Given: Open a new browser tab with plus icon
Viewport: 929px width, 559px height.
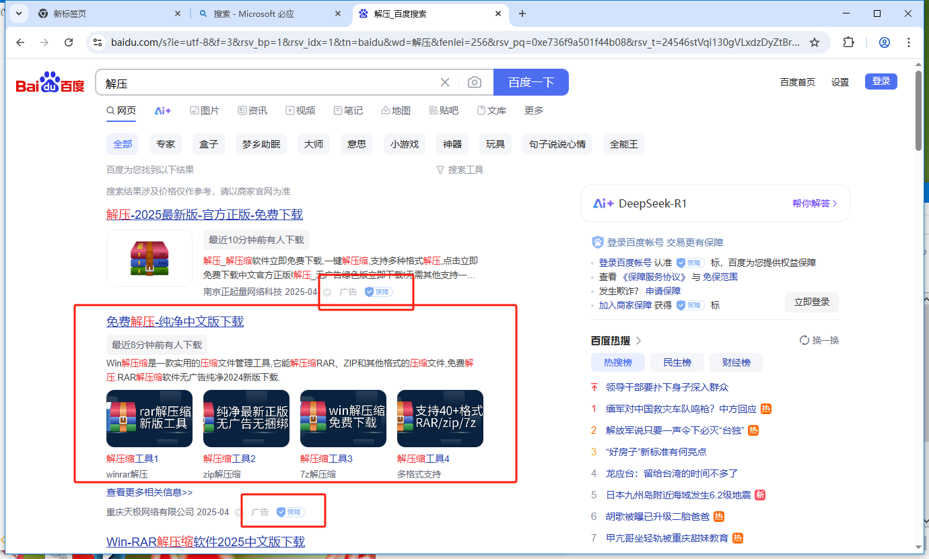Looking at the screenshot, I should click(522, 13).
